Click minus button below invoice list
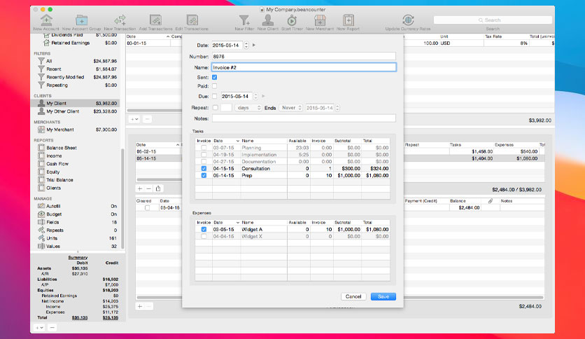The width and height of the screenshot is (585, 339). pyautogui.click(x=149, y=188)
